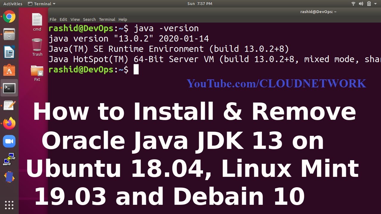Open Zoom from the dock
The height and width of the screenshot is (214, 381).
coord(9,141)
